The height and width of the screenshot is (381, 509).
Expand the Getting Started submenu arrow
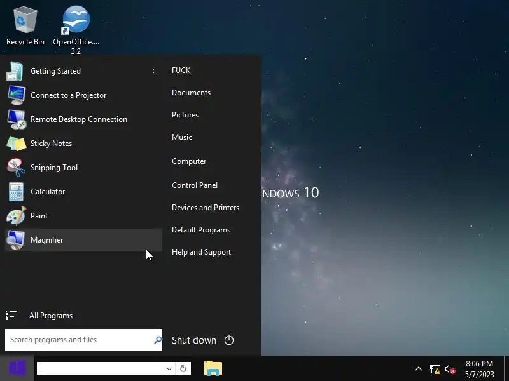[154, 71]
